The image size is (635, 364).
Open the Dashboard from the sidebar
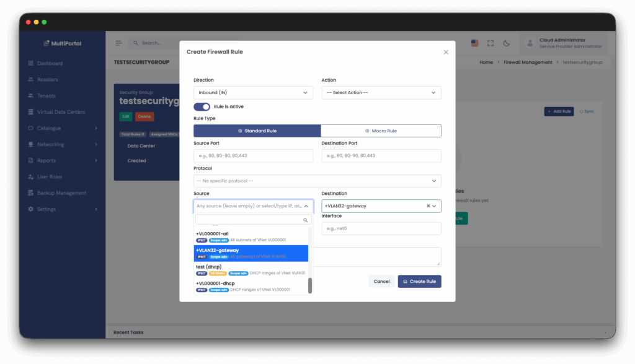[47, 63]
